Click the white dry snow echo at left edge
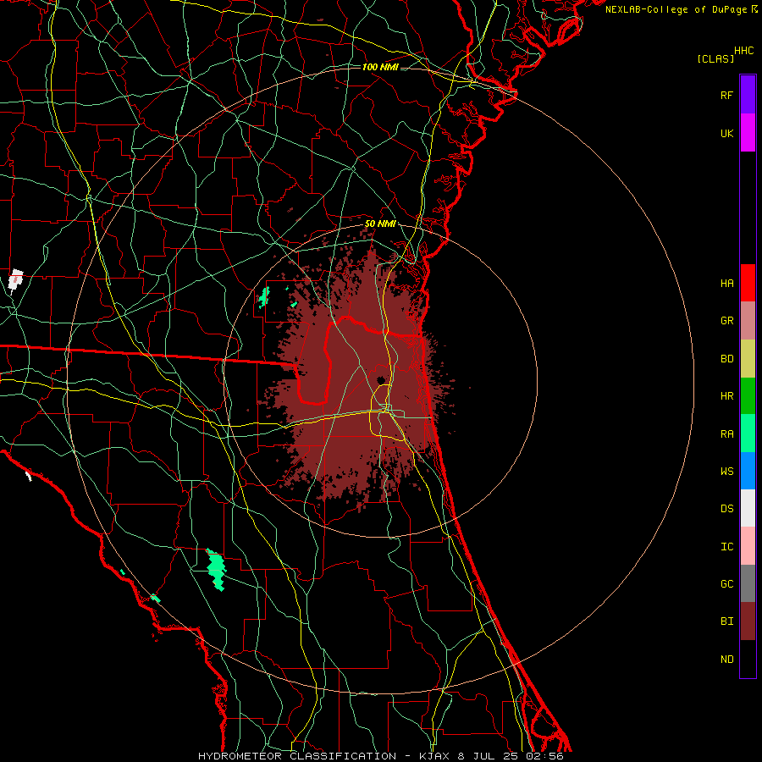Image resolution: width=762 pixels, height=762 pixels. (x=15, y=281)
